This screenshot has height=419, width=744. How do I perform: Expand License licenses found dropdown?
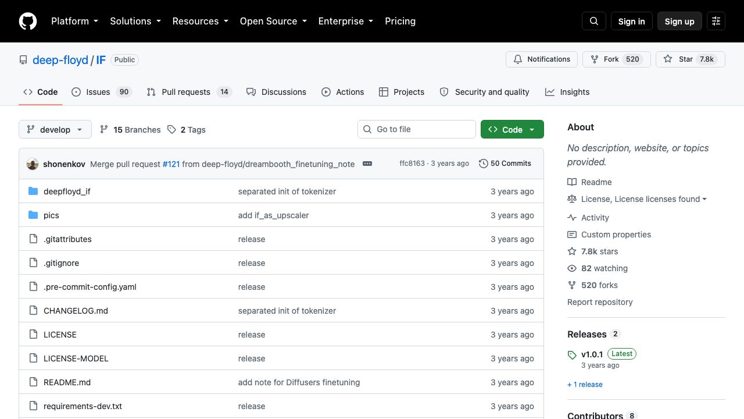(644, 199)
